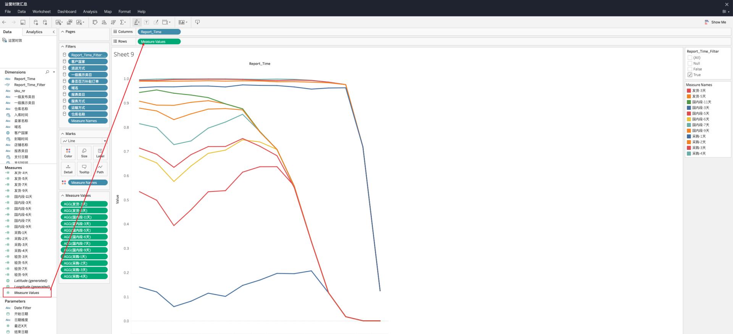The height and width of the screenshot is (334, 733).
Task: Open the Data menu
Action: coord(21,12)
